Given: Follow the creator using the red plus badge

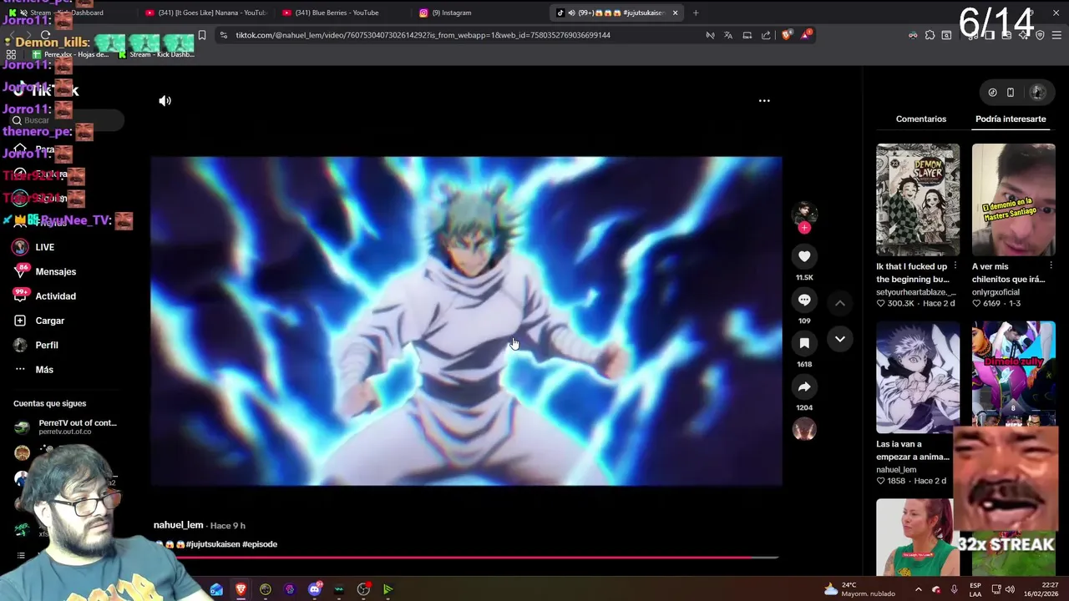Looking at the screenshot, I should [x=804, y=227].
